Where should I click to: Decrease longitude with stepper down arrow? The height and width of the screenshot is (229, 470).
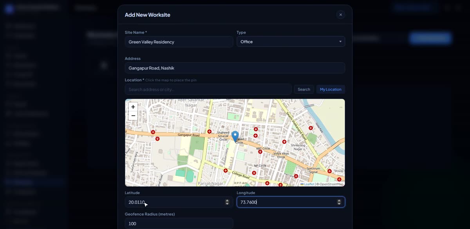339,204
